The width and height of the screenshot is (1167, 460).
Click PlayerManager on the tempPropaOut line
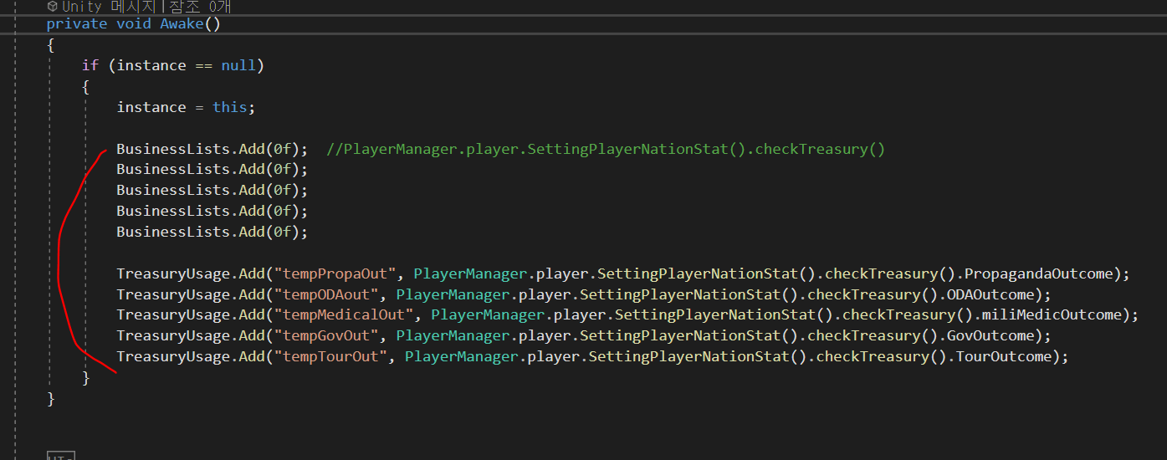(470, 273)
